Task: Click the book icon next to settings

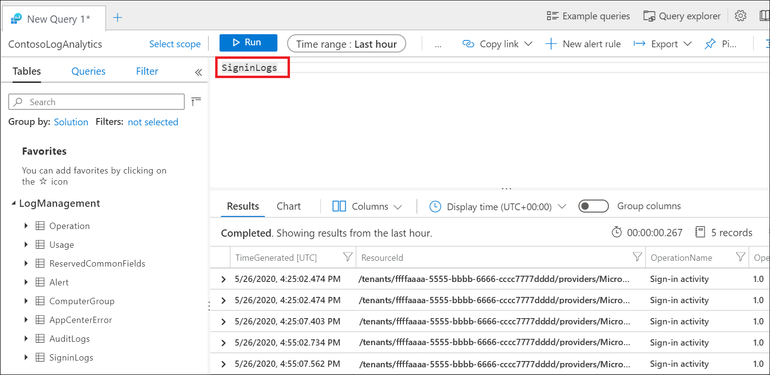Action: [x=764, y=16]
